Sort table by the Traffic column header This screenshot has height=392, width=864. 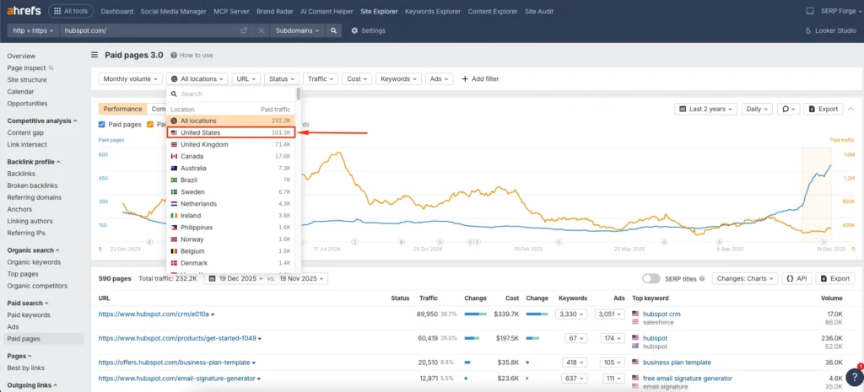pos(428,298)
